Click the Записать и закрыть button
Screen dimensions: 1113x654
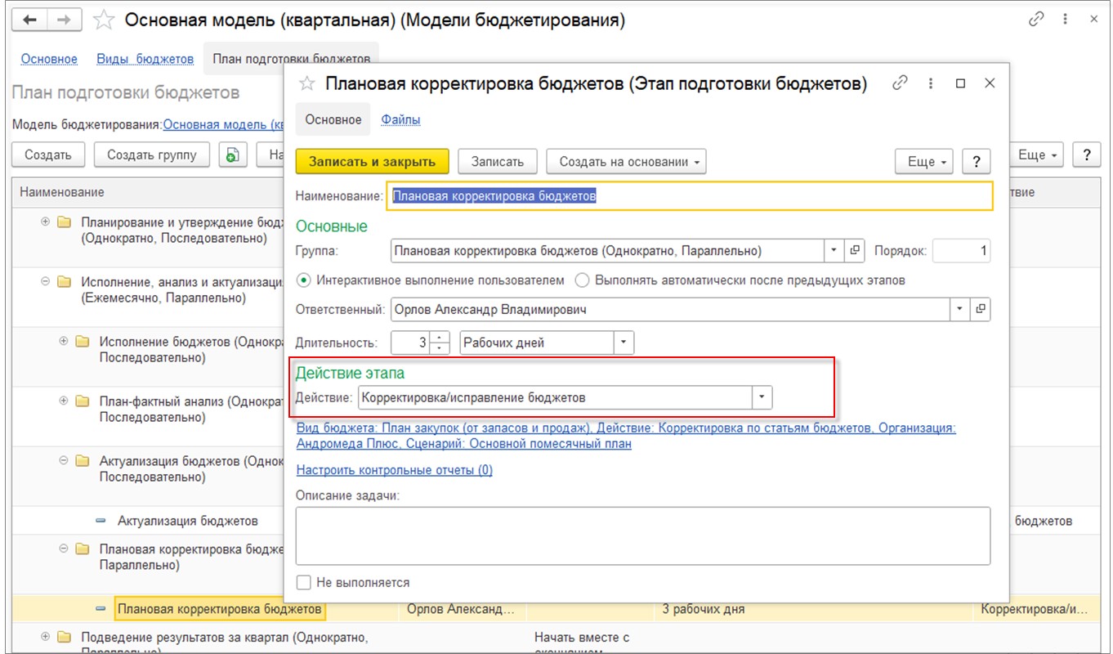click(x=372, y=162)
